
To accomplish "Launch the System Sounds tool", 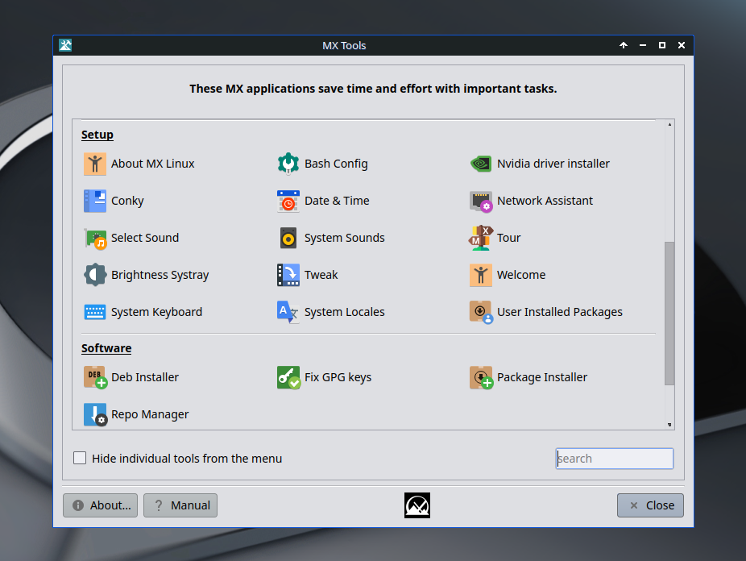I will (x=344, y=238).
